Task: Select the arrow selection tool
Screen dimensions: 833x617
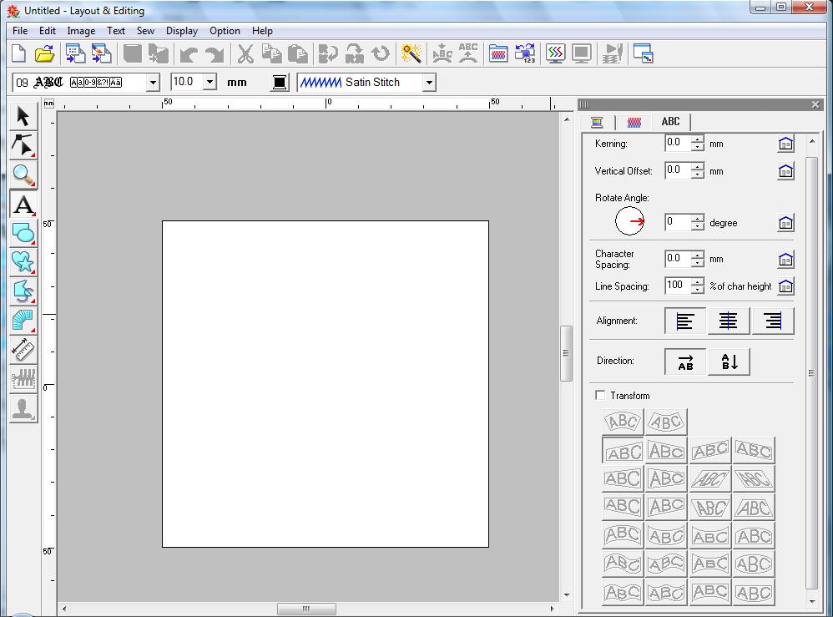Action: (23, 116)
